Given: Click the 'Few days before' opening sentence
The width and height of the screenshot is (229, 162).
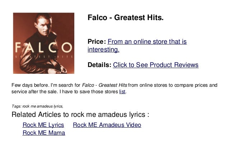Looking at the screenshot, I should click(x=31, y=85).
